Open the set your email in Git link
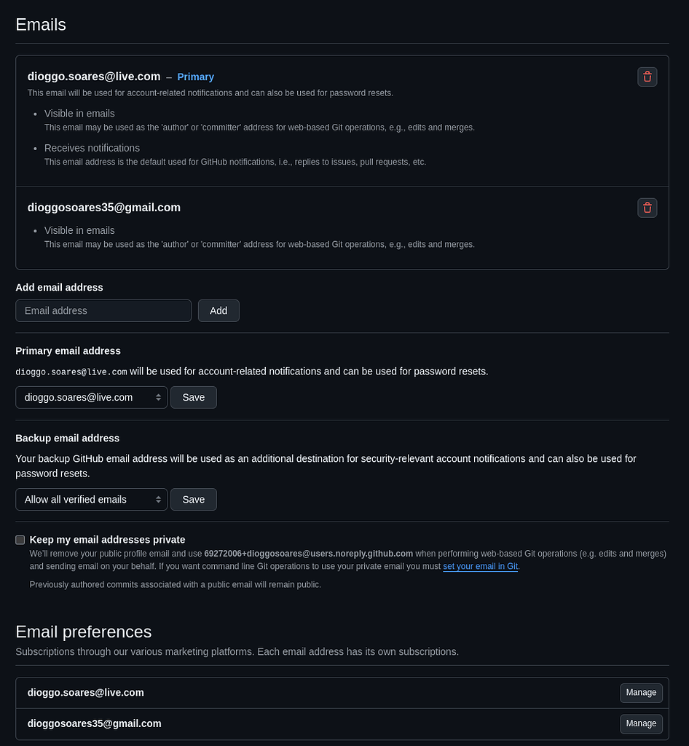Viewport: 689px width, 746px height. coord(480,566)
